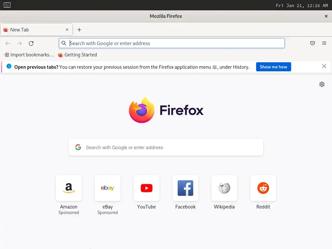Close the Mozilla Firefox window
The height and width of the screenshot is (249, 332).
pyautogui.click(x=326, y=16)
